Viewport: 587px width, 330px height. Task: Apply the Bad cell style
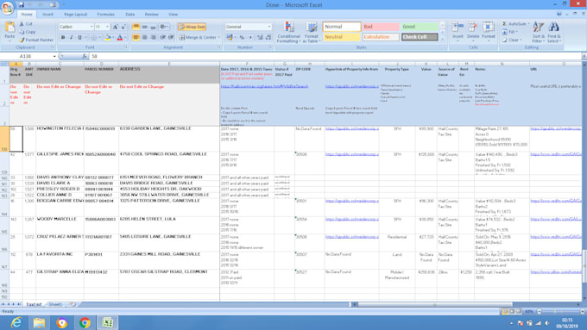point(381,27)
